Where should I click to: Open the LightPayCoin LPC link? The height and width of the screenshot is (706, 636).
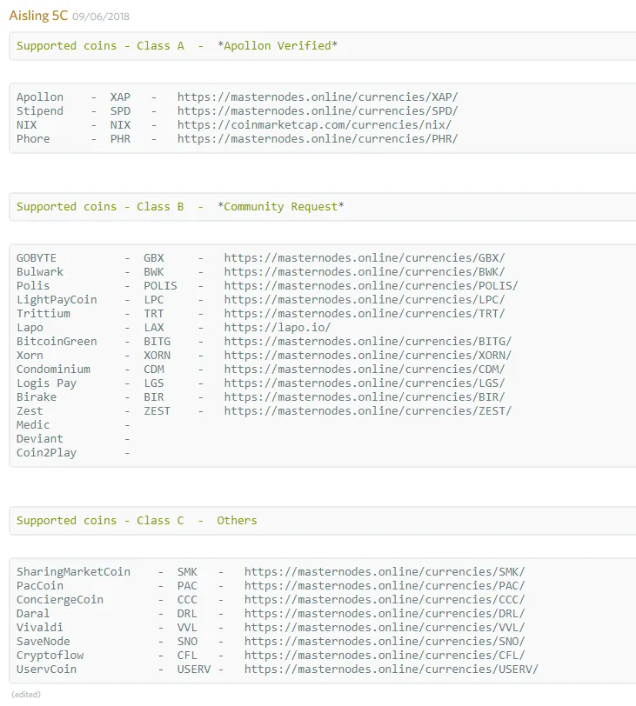point(365,299)
